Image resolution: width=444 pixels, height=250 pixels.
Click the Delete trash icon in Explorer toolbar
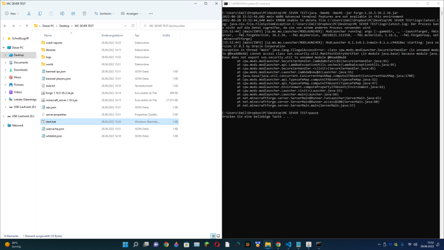click(x=84, y=14)
